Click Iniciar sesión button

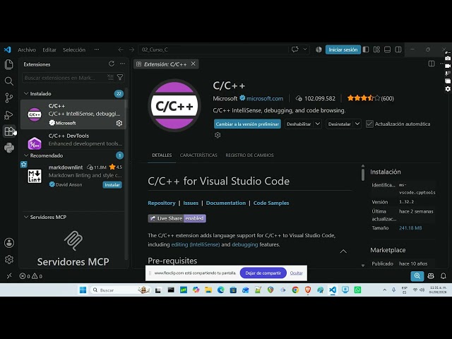[x=343, y=49]
